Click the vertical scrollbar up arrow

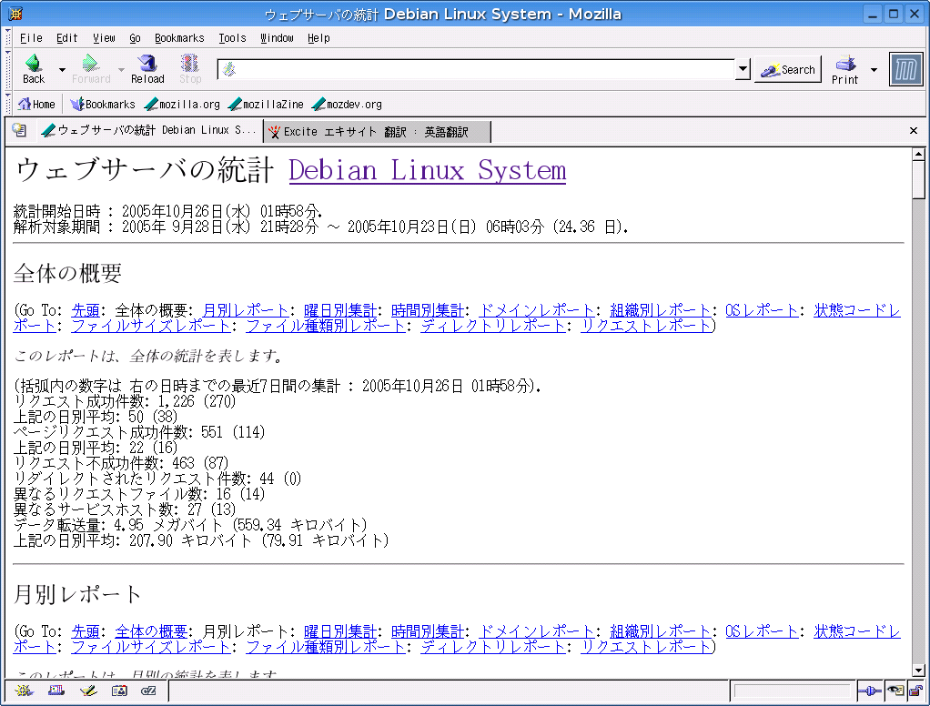[919, 154]
